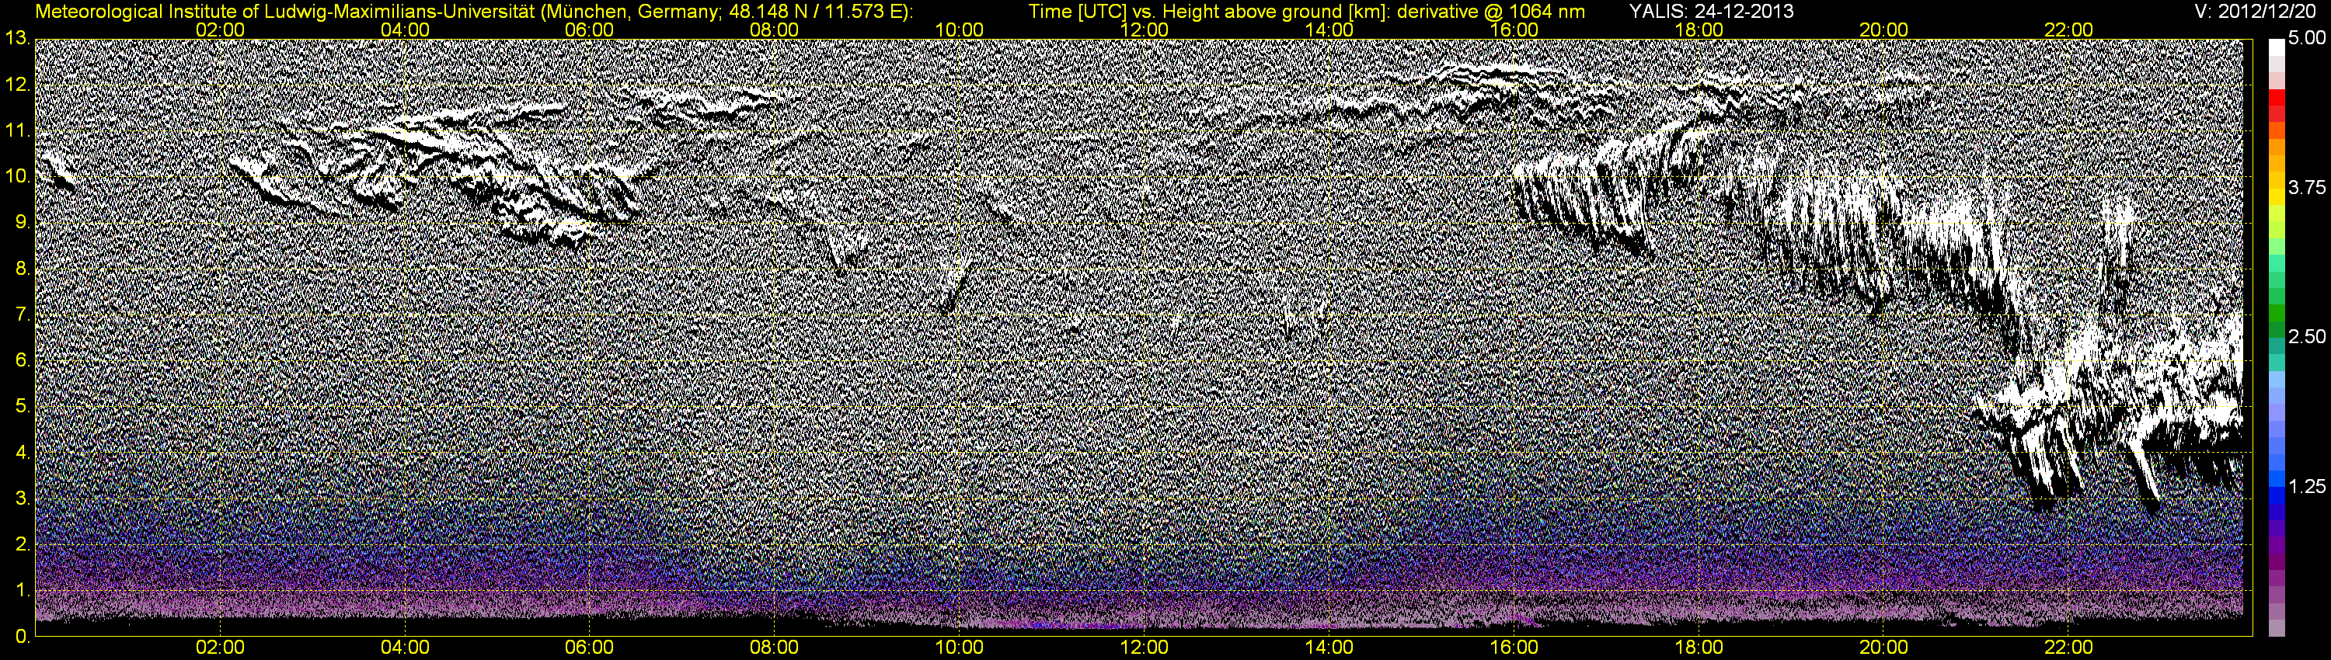The width and height of the screenshot is (2331, 660).
Task: Click the 08:00 label on the top time axis
Action: [775, 30]
